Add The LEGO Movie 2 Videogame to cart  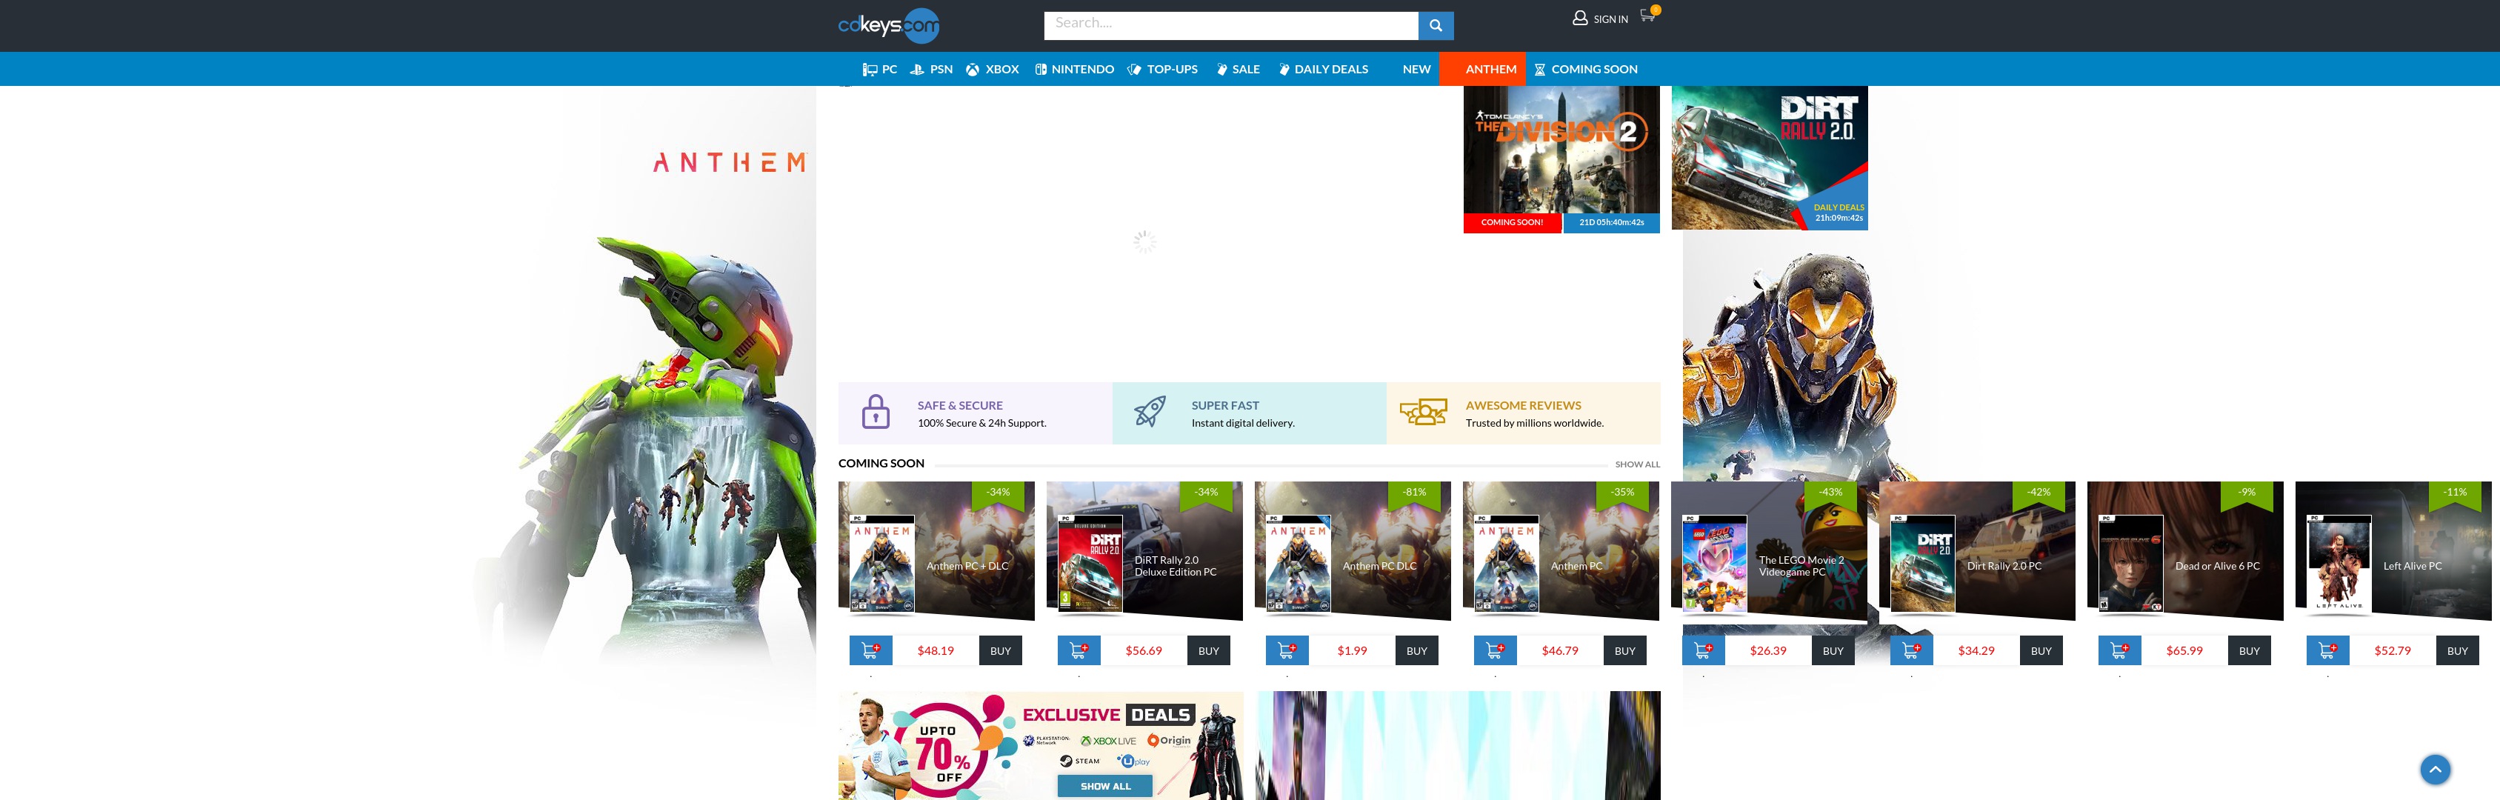tap(1703, 650)
